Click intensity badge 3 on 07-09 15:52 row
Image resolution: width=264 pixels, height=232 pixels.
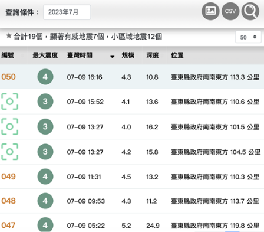pos(45,102)
